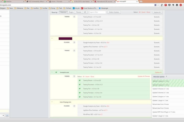Click the in-progress Update 2 plugins queue item

click(168, 81)
